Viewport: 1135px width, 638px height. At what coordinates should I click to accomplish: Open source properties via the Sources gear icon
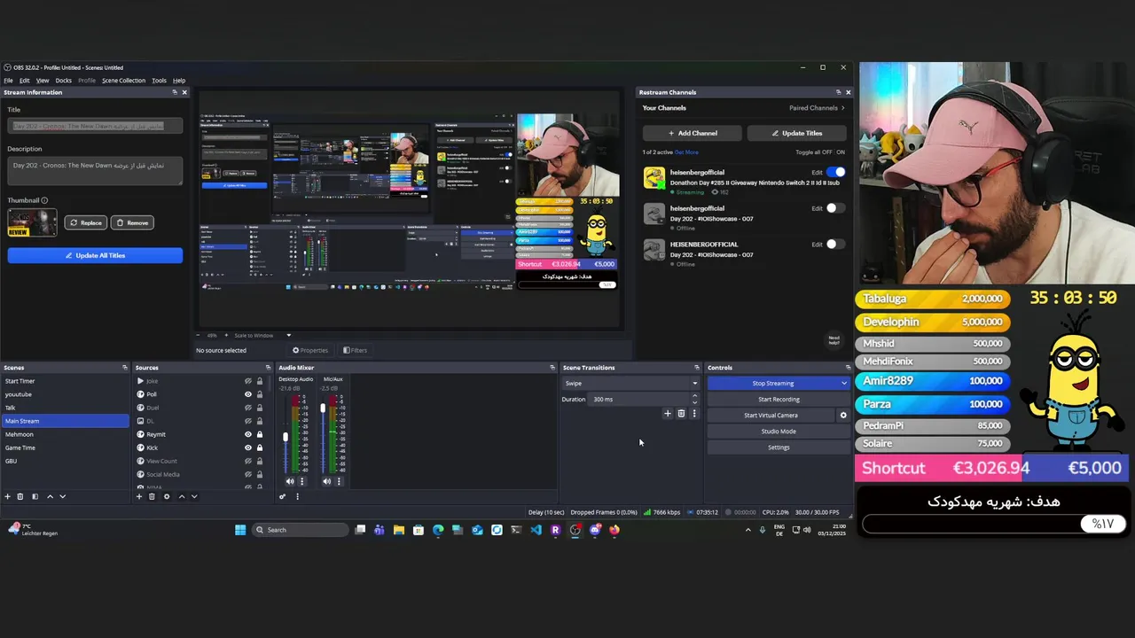pyautogui.click(x=167, y=496)
